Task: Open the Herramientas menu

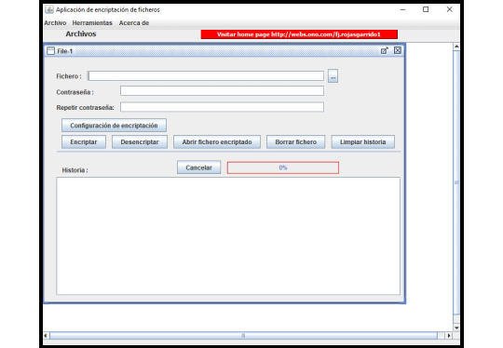Action: tap(92, 23)
